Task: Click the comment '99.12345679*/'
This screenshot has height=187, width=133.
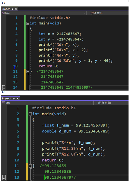Action: pos(60,177)
